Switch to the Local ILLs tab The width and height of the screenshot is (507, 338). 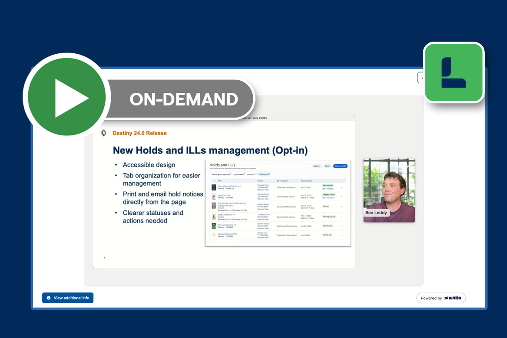coord(251,174)
